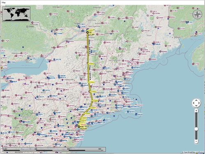
Task: Open the world overview mini-map
Action: point(16,14)
